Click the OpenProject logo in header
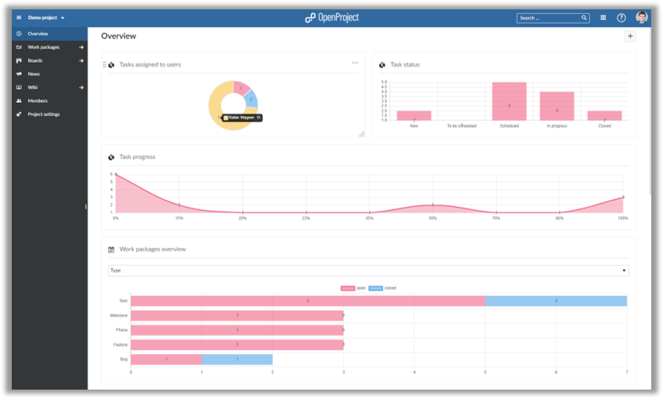663x399 pixels. point(331,17)
